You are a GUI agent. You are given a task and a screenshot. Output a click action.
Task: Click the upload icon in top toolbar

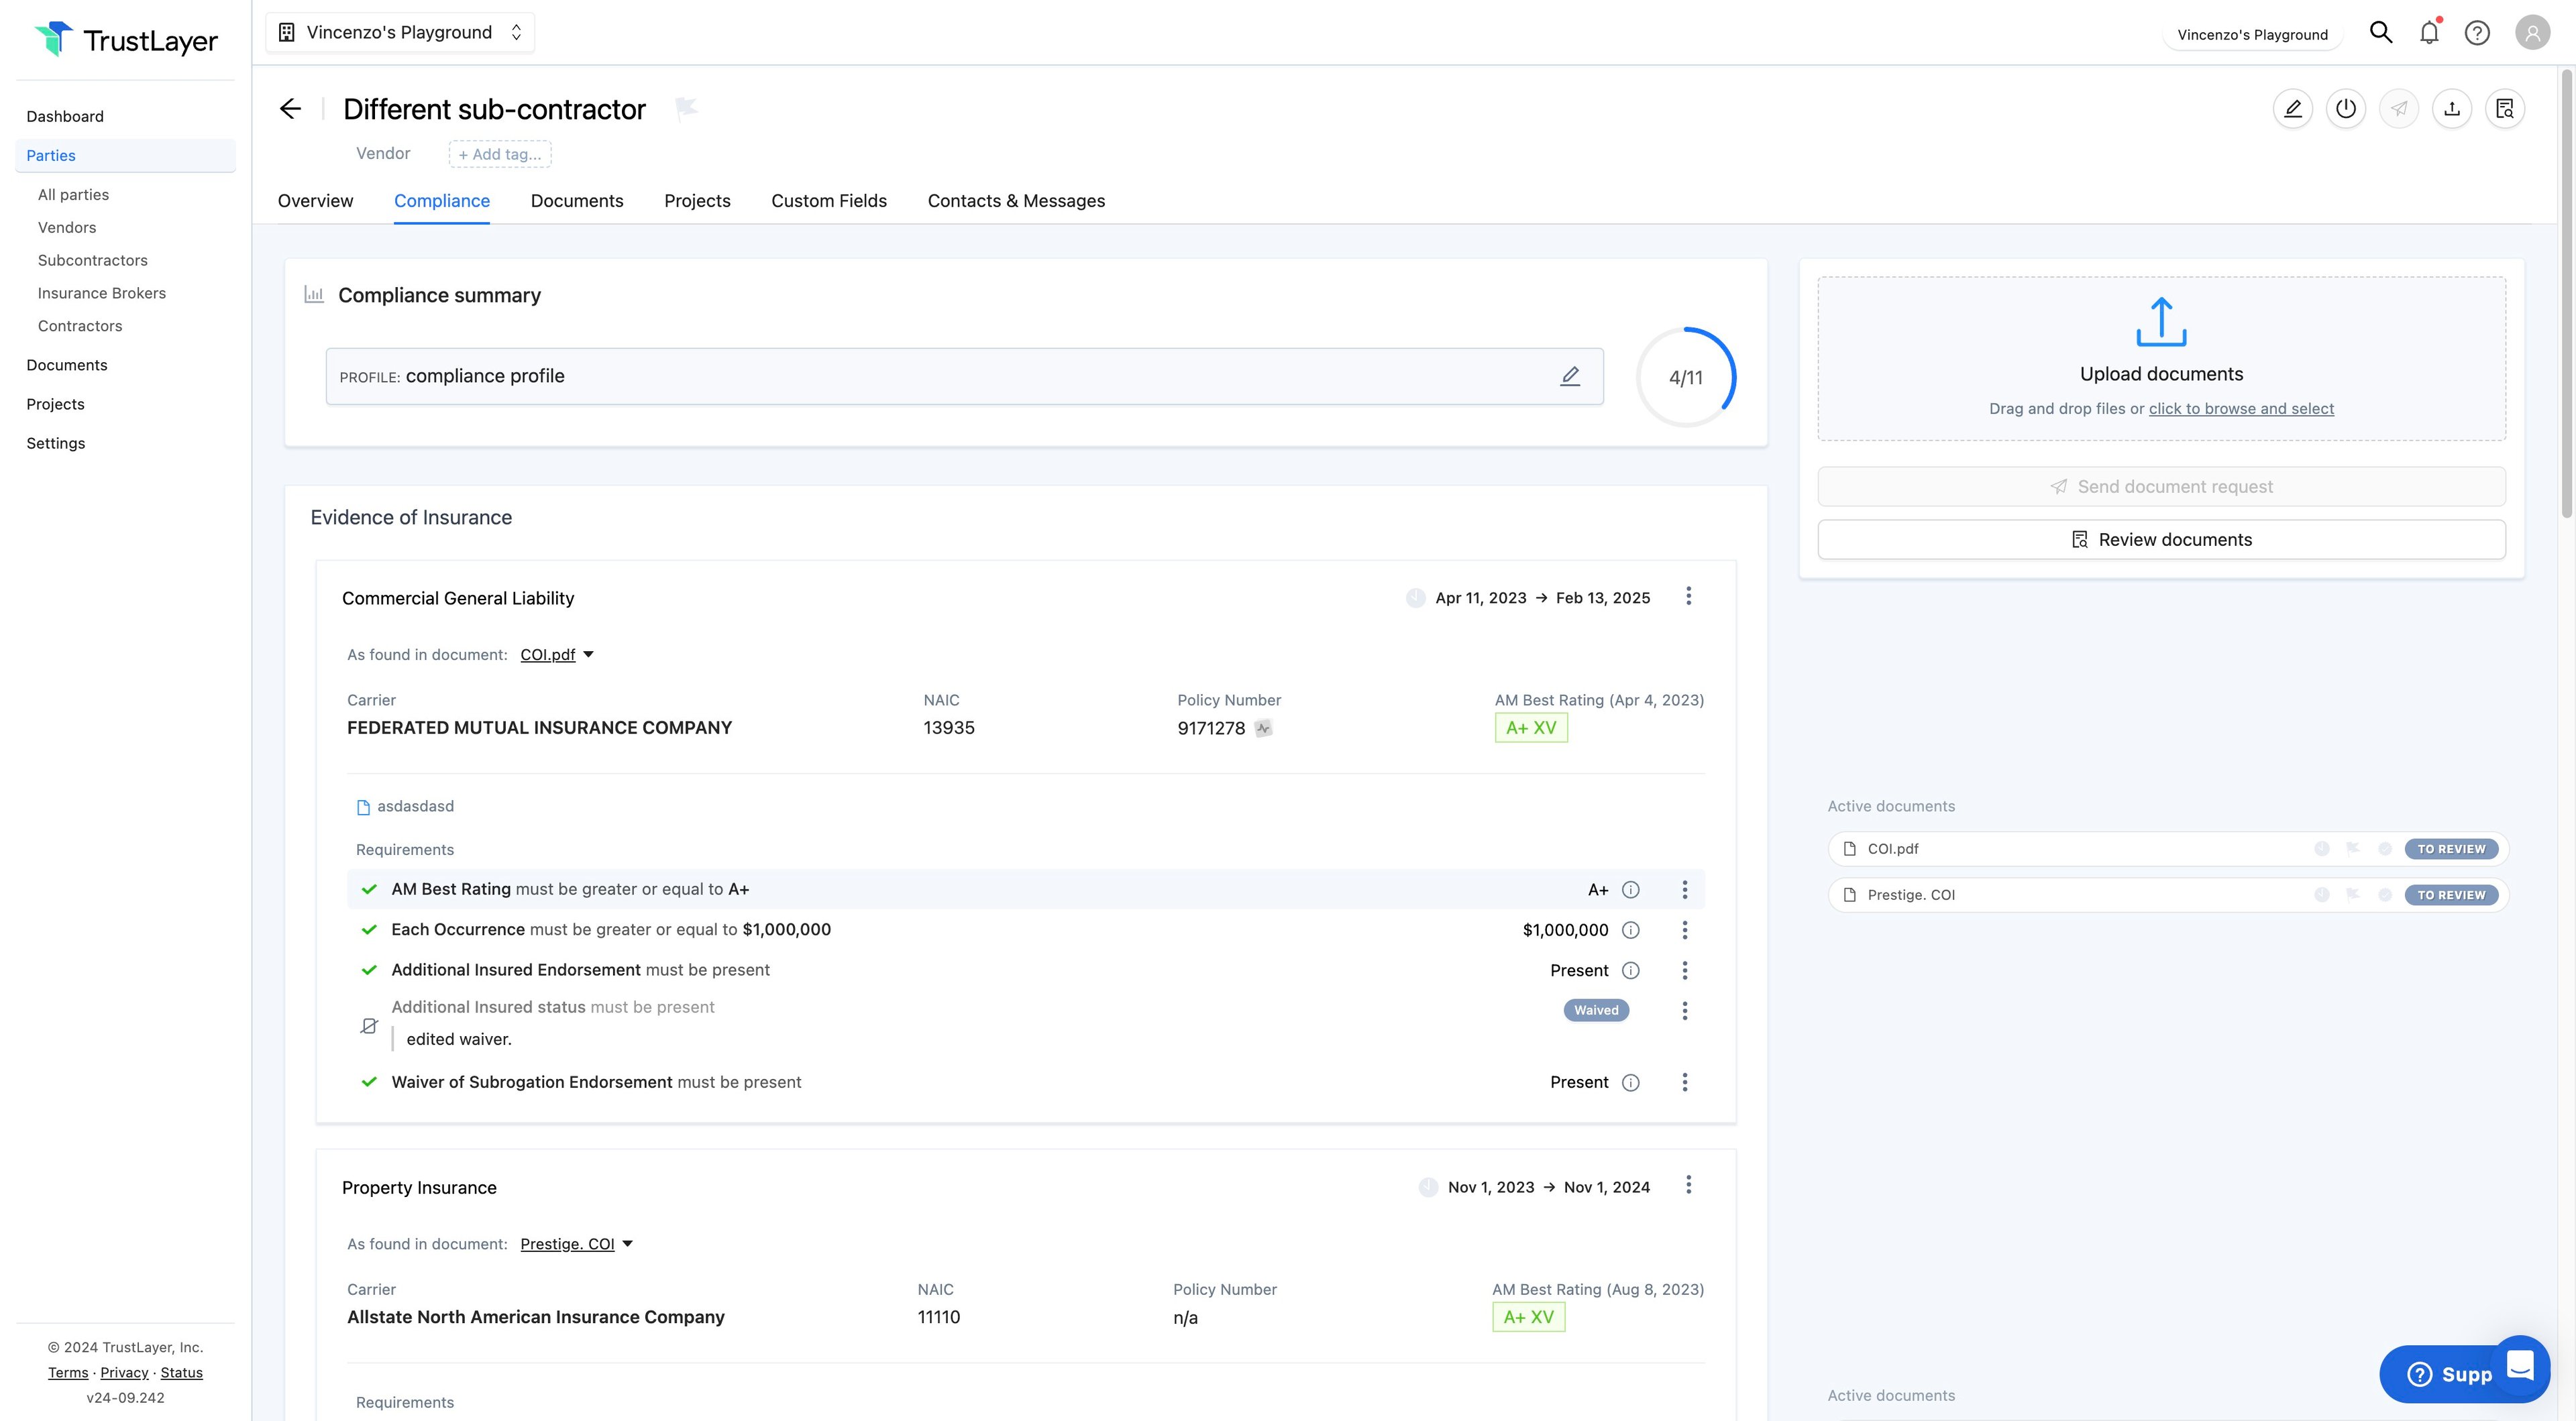2451,109
